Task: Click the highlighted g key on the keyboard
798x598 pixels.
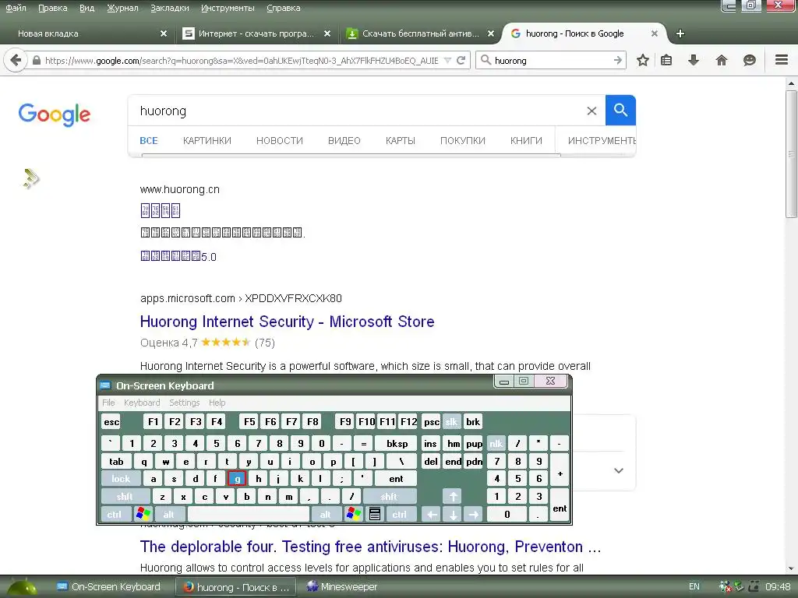Action: click(237, 479)
